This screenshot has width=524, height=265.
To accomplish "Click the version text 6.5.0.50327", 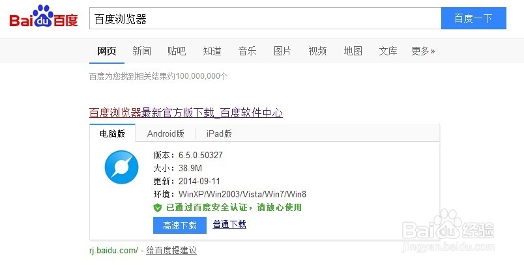I will point(201,155).
